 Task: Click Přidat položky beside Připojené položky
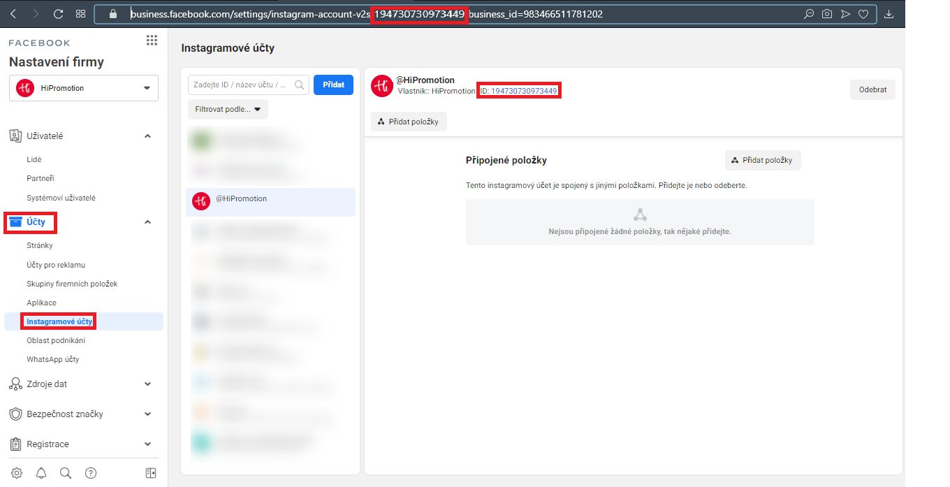pos(763,160)
